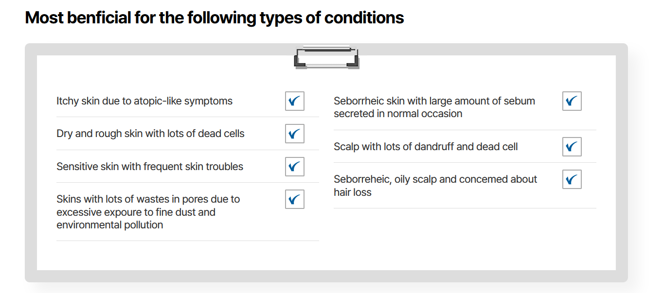The image size is (663, 293).
Task: Uncheck the 'Scalp with lots of dandruff' box
Action: (572, 147)
